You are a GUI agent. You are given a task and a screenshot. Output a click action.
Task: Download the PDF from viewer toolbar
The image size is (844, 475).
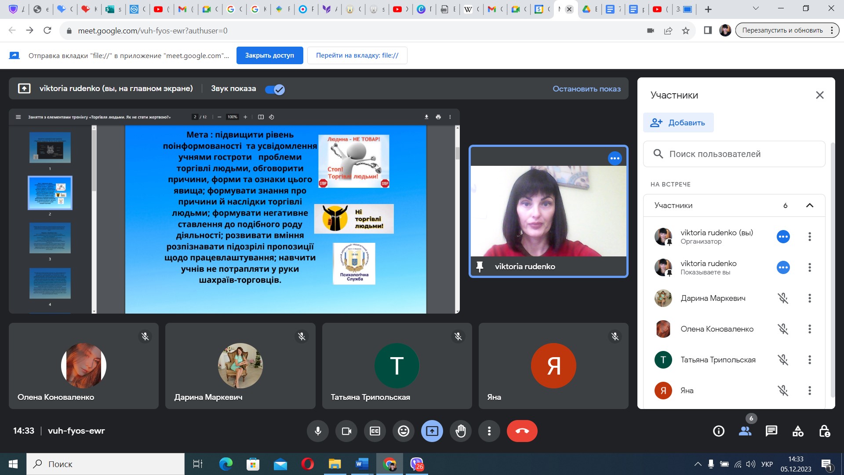(426, 117)
